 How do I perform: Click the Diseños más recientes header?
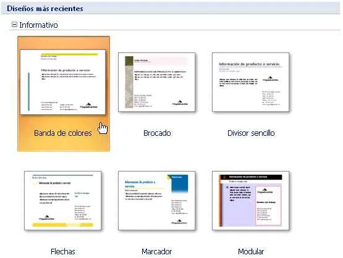click(x=45, y=8)
